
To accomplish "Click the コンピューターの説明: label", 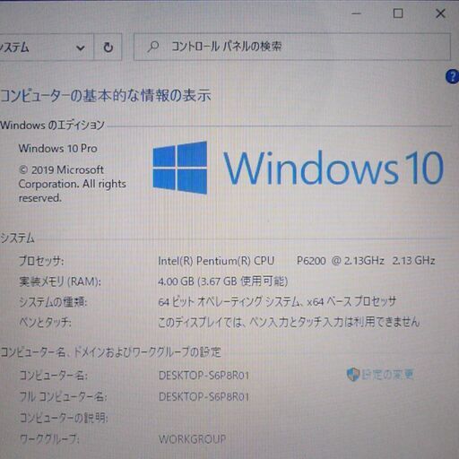I will [64, 418].
